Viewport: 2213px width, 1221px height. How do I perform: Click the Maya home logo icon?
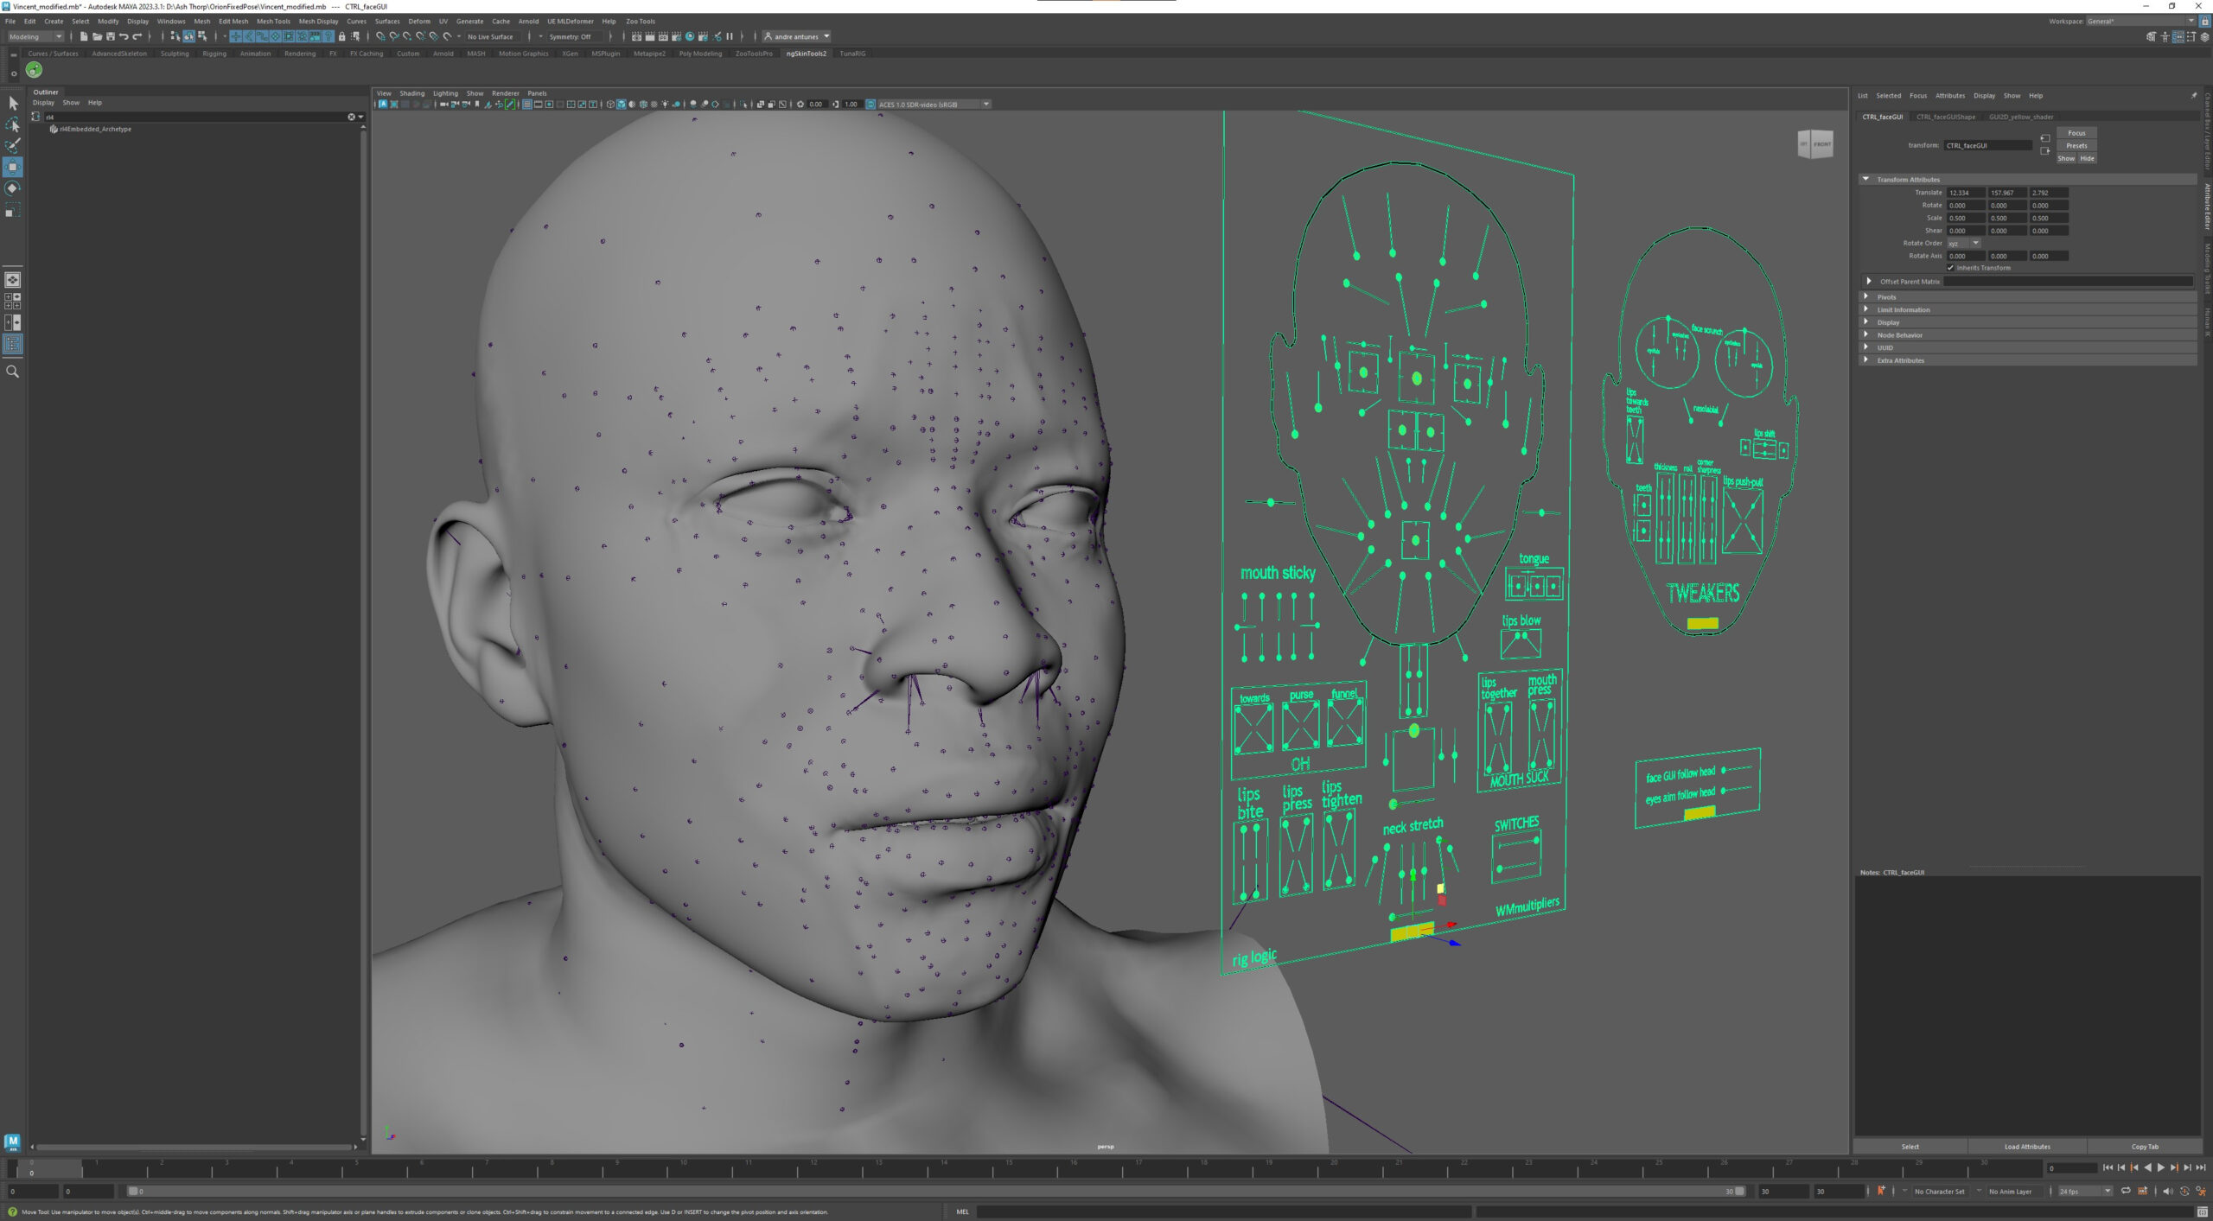click(x=12, y=1142)
